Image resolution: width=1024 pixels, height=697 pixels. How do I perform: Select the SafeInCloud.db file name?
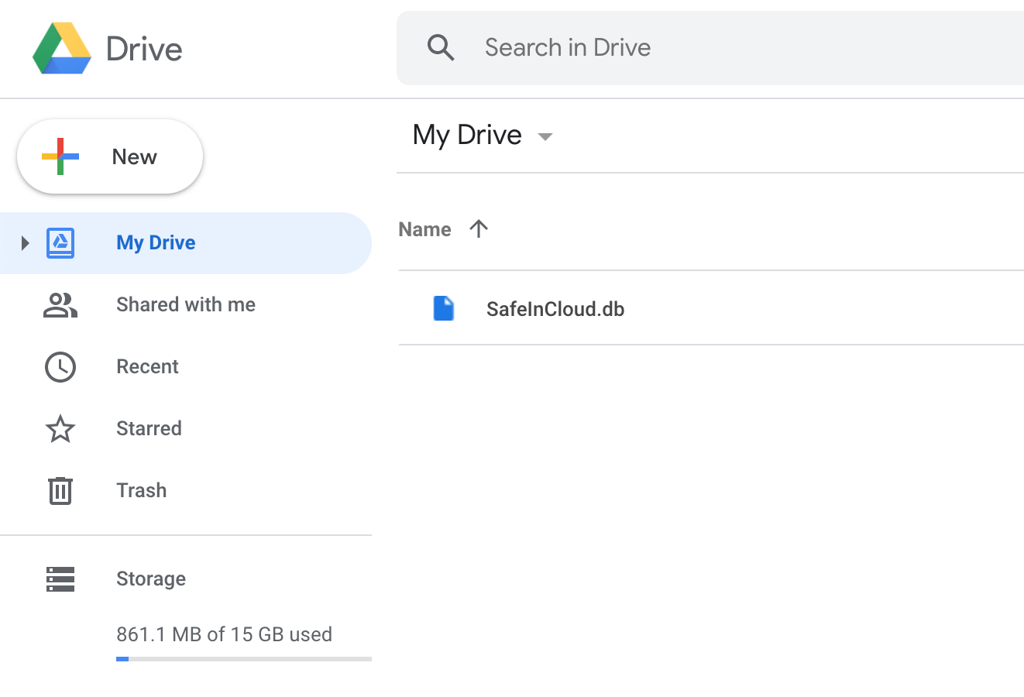555,309
